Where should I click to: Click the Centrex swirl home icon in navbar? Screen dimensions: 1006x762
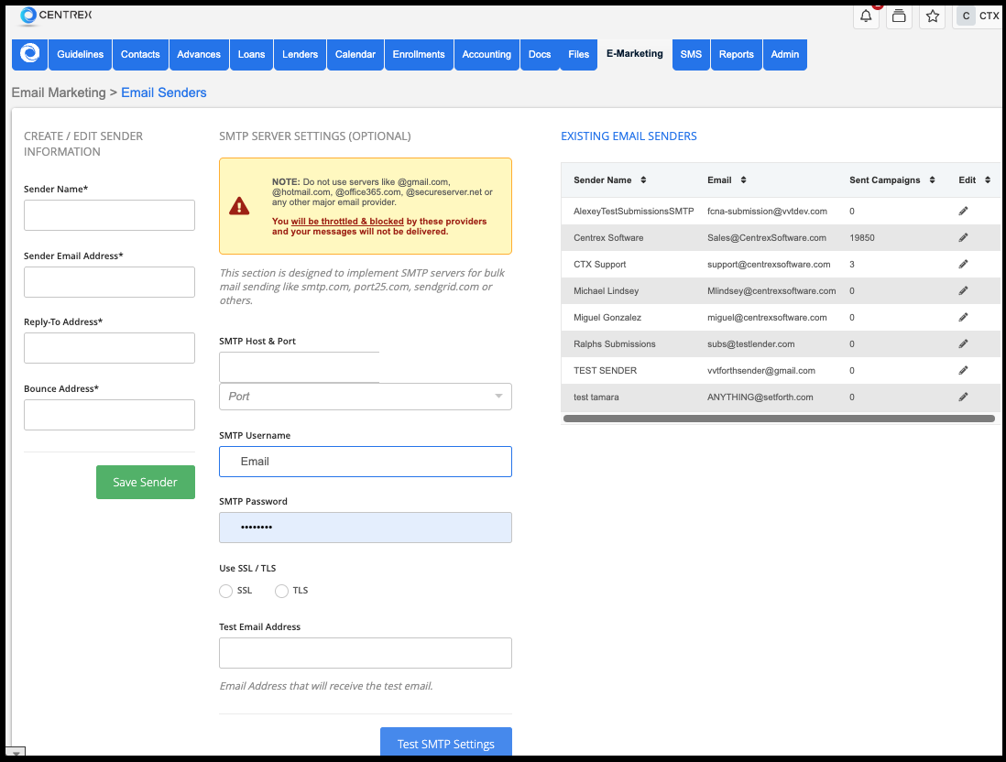click(x=29, y=54)
